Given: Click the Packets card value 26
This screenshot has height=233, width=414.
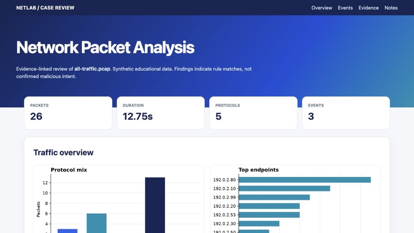Looking at the screenshot, I should pos(36,116).
